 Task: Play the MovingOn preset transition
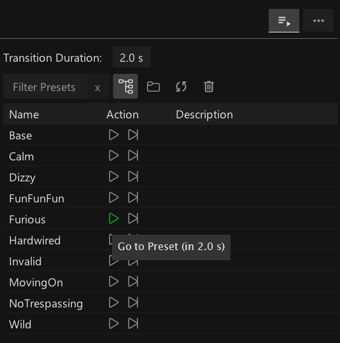[113, 281]
